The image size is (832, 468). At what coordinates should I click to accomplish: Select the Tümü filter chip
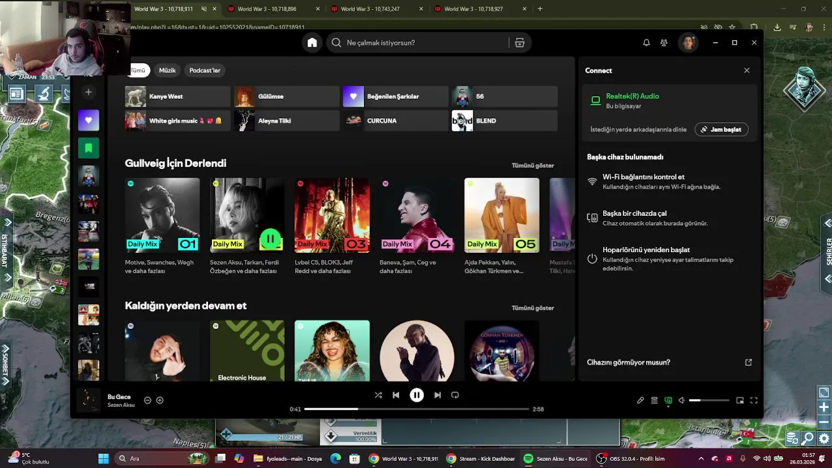(x=138, y=70)
